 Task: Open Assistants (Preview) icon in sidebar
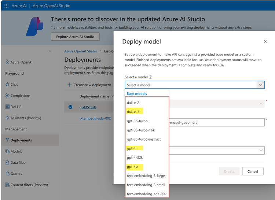(7, 118)
